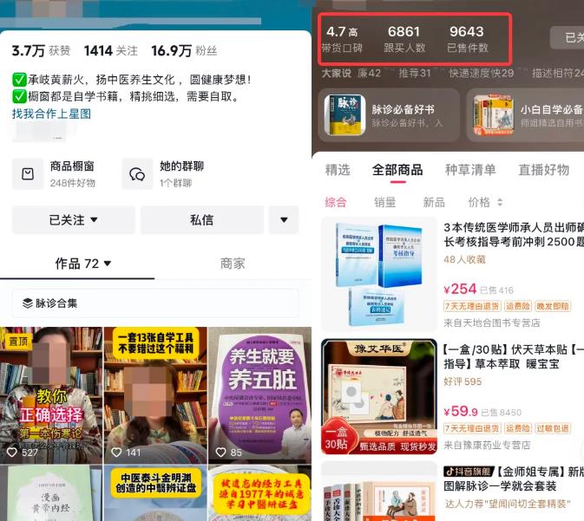The width and height of the screenshot is (584, 521).
Task: Click the 晚发即赔 tag on first product
Action: pyautogui.click(x=553, y=306)
